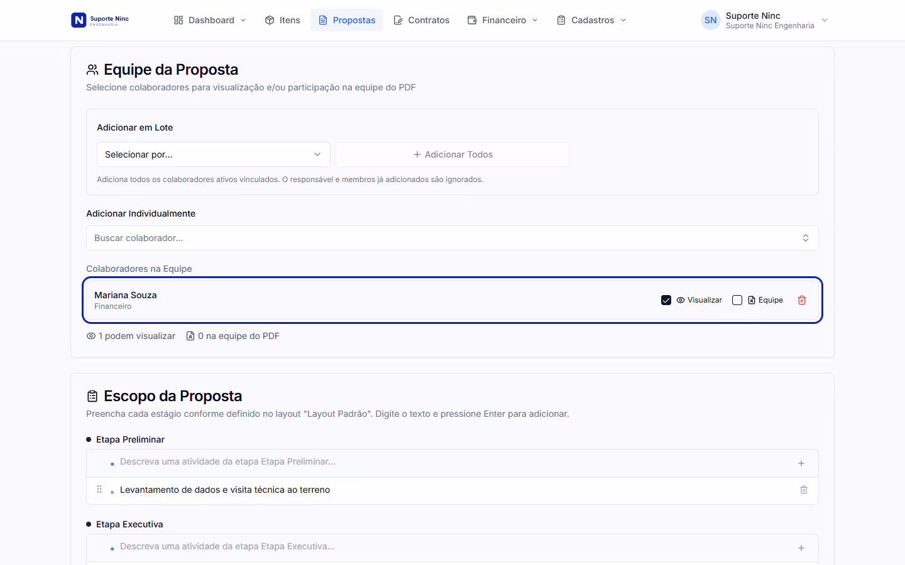Add activity to Etapa Executiva with plus icon
The height and width of the screenshot is (565, 905).
pyautogui.click(x=801, y=548)
